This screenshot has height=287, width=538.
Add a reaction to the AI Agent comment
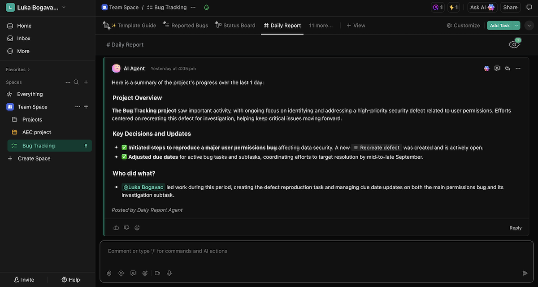(x=137, y=227)
